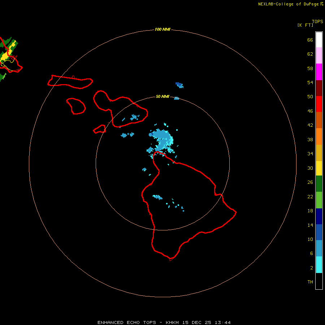The image size is (325, 325).
Task: Click the 50 NMI range ring label
Action: (x=162, y=96)
